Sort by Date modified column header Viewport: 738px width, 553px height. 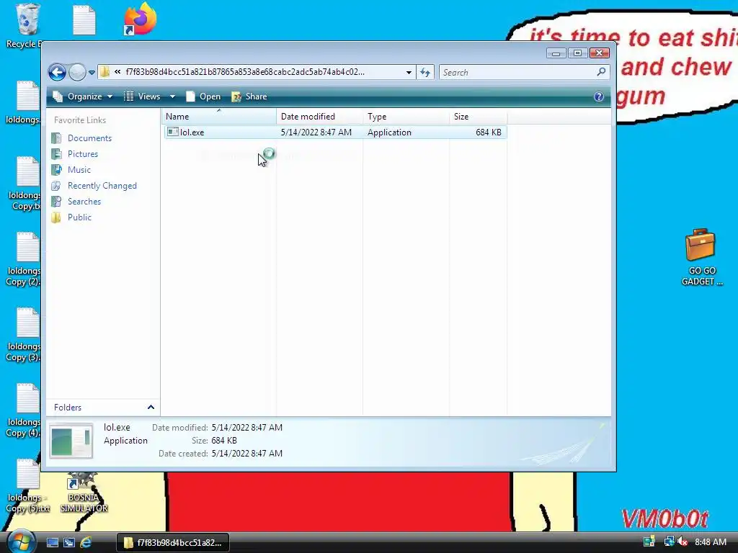tap(319, 117)
